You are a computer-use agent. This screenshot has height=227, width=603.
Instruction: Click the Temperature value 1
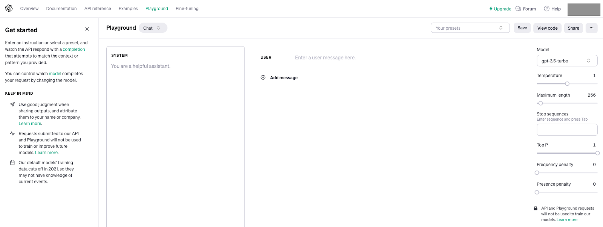pyautogui.click(x=594, y=76)
